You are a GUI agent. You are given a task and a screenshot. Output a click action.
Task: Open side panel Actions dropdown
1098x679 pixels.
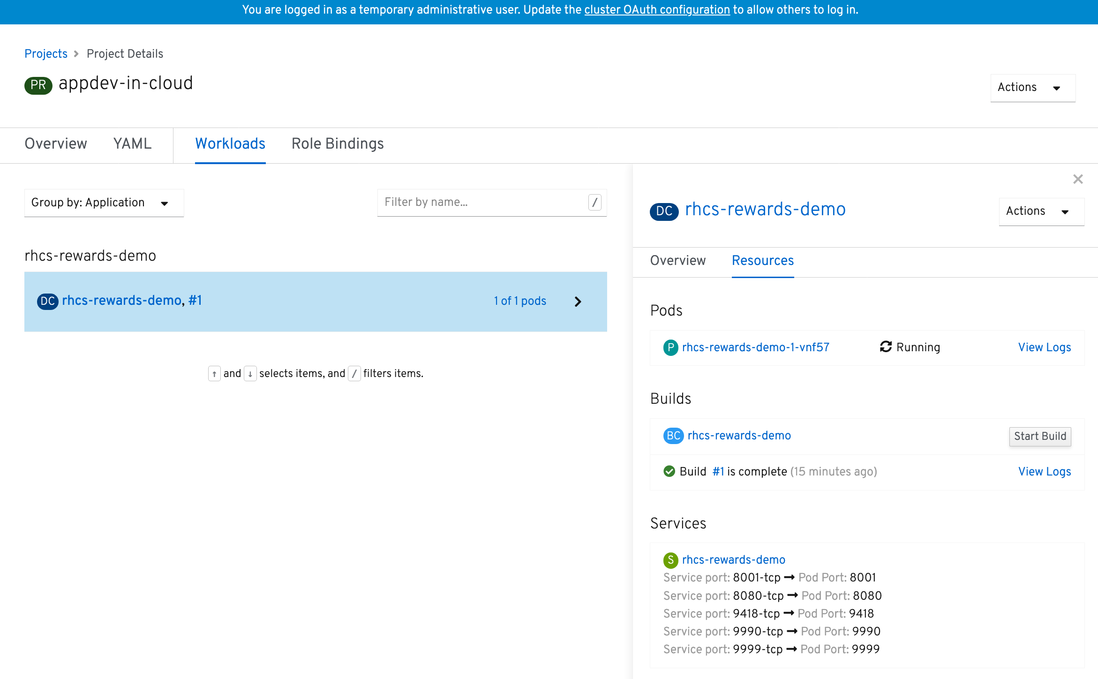tap(1041, 211)
